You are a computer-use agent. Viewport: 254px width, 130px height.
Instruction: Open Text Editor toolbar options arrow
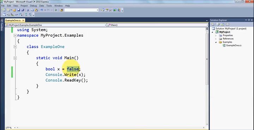pyautogui.click(x=34, y=15)
